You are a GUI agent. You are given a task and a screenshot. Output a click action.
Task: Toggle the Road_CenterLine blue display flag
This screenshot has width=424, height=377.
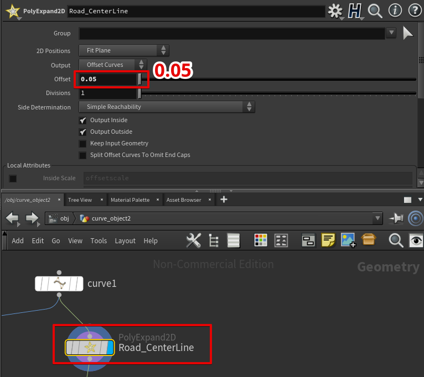pos(110,347)
